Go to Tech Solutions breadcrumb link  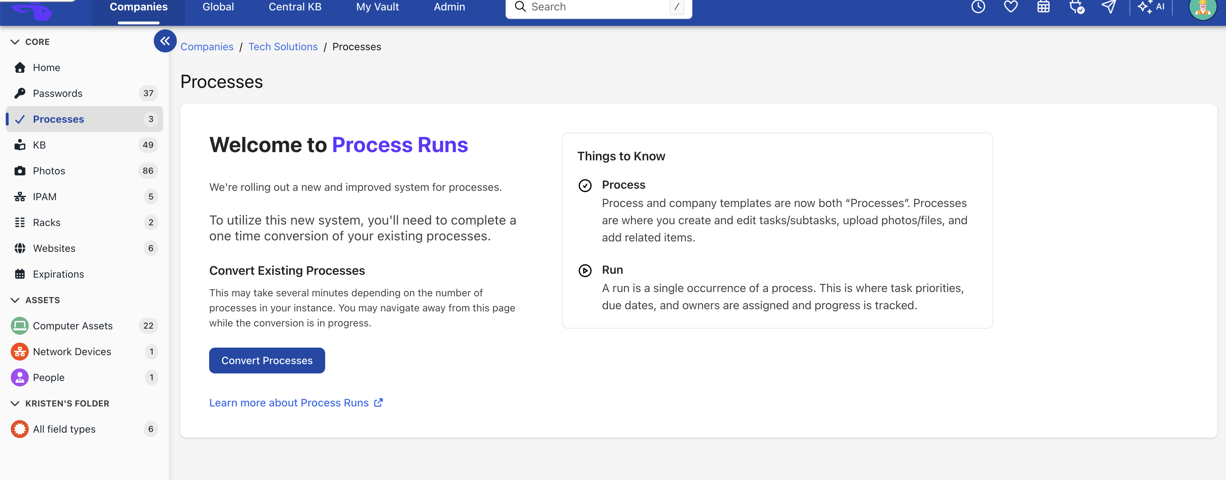click(x=283, y=47)
